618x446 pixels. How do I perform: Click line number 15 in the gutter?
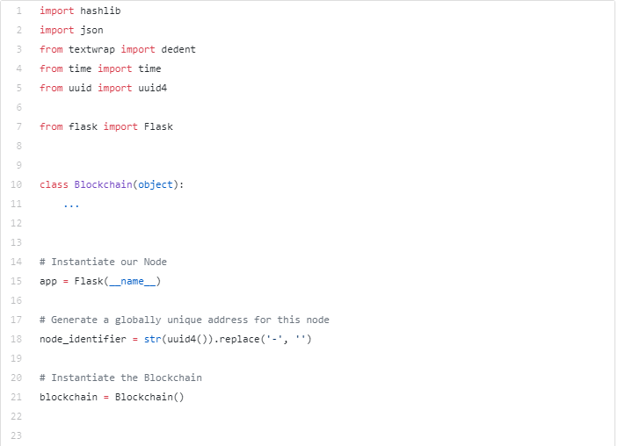(x=16, y=281)
